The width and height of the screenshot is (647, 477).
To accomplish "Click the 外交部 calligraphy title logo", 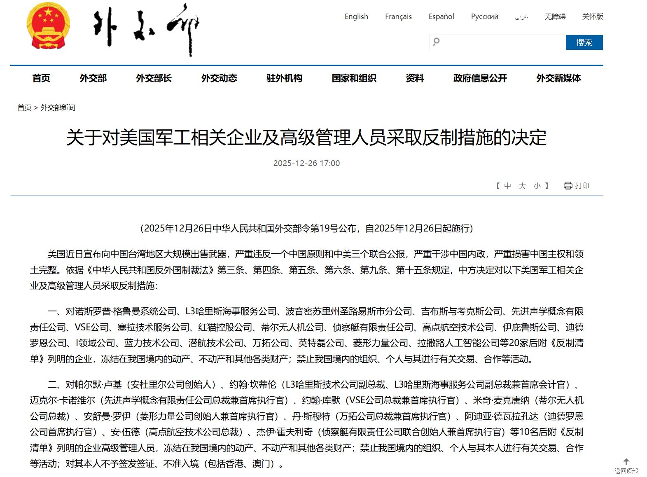I will click(146, 29).
